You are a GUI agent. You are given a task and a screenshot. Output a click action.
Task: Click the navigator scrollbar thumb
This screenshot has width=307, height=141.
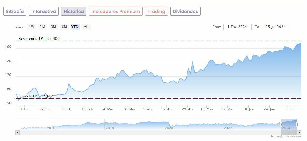click(289, 132)
